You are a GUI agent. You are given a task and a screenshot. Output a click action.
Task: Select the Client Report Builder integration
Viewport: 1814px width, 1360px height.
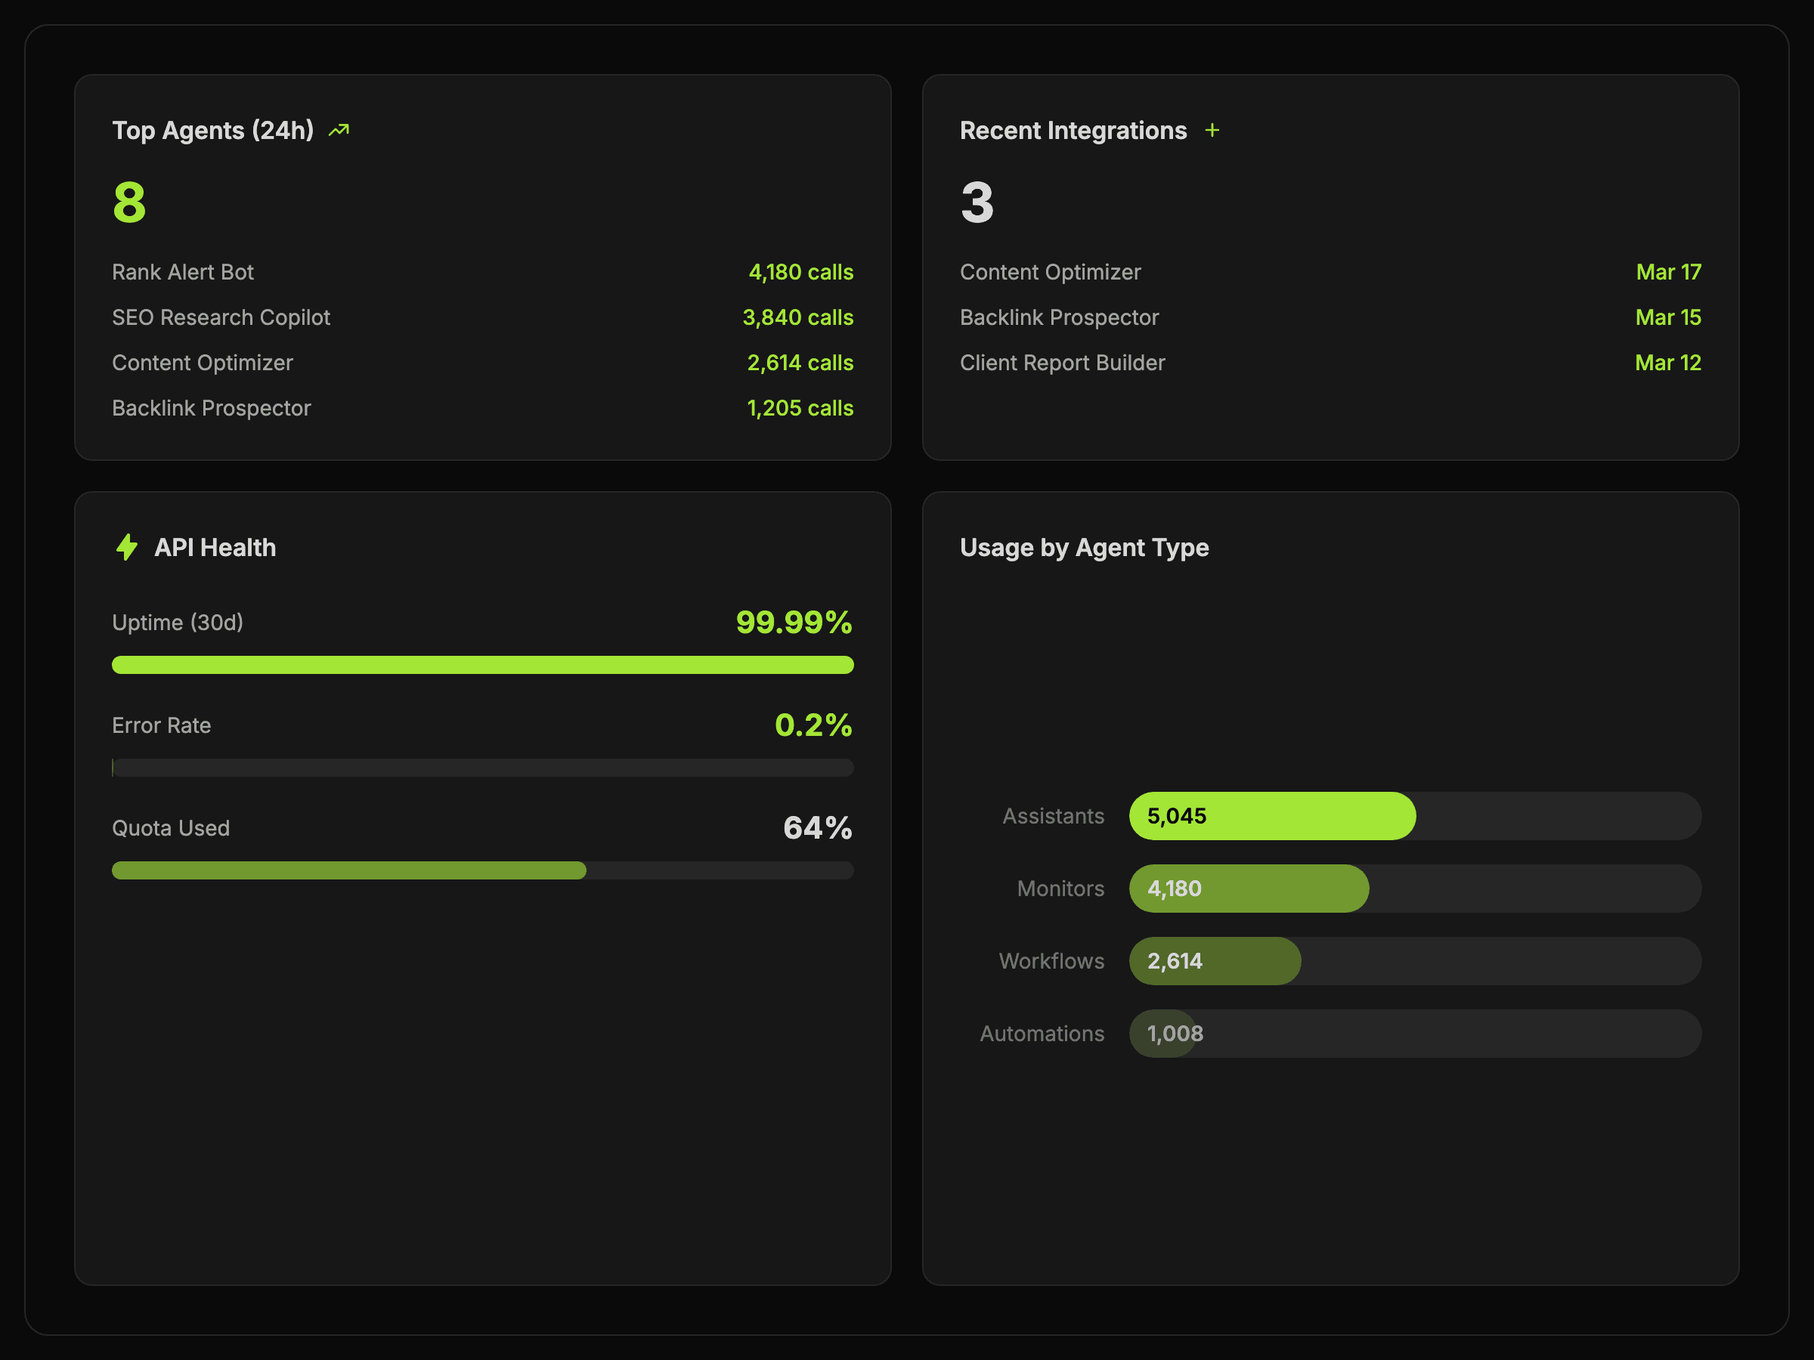(1062, 363)
